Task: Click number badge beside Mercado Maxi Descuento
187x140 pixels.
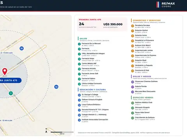Action: click(x=132, y=92)
